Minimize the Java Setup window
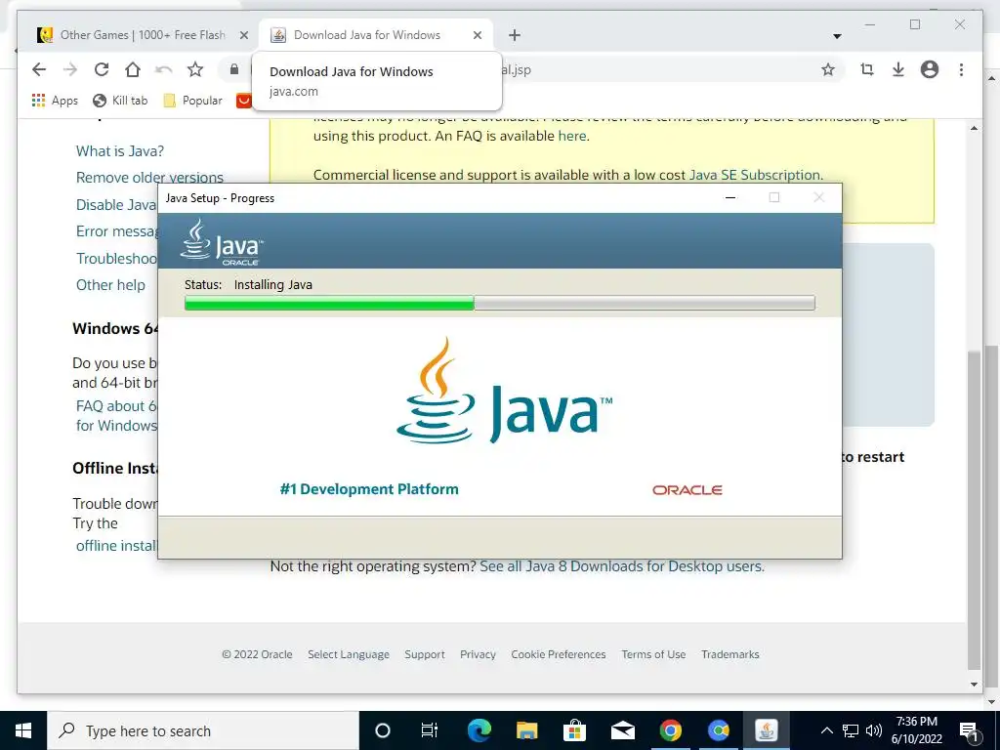1000x750 pixels. pos(730,197)
